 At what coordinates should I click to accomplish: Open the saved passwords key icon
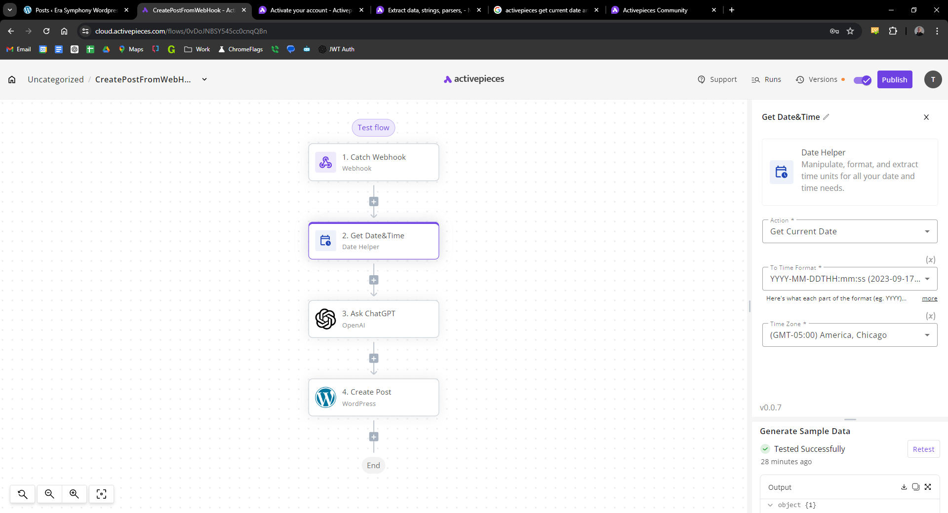(834, 31)
